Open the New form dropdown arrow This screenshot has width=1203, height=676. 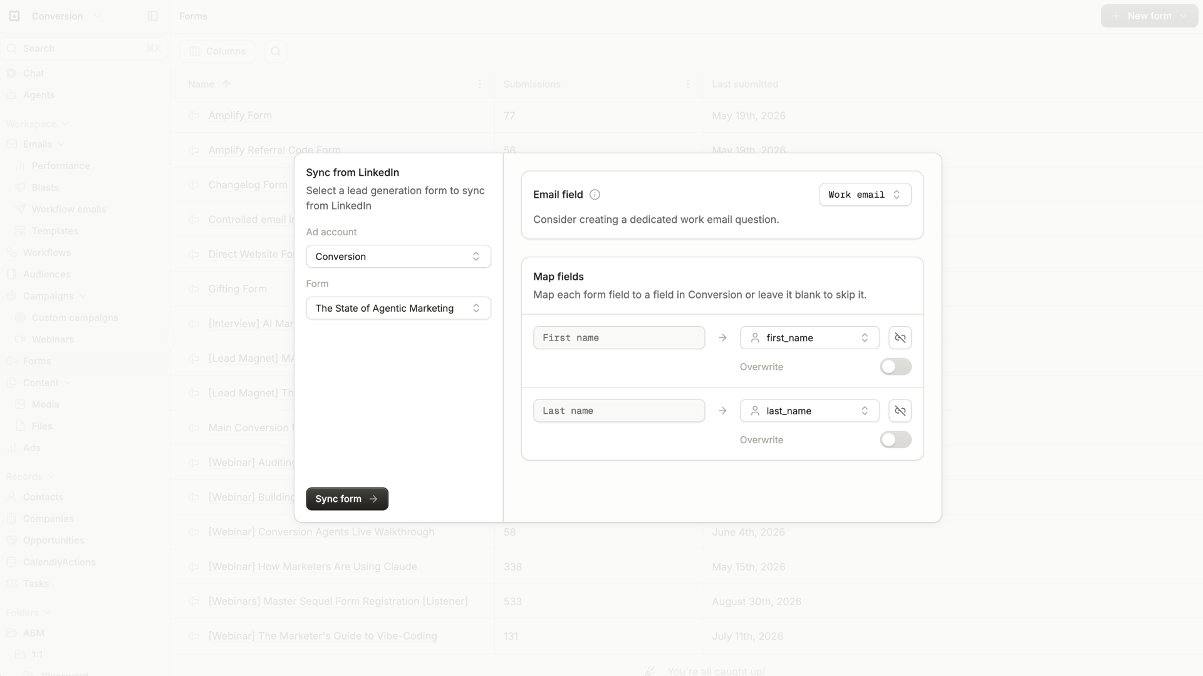pos(1183,16)
